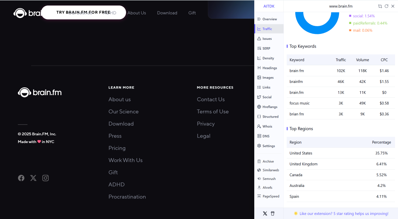Open the Ahrefs link
This screenshot has width=398, height=219.
click(269, 188)
